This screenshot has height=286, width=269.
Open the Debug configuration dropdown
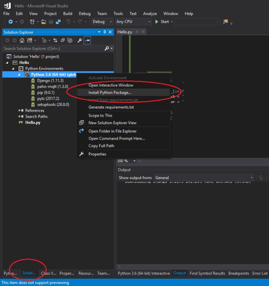click(102, 21)
